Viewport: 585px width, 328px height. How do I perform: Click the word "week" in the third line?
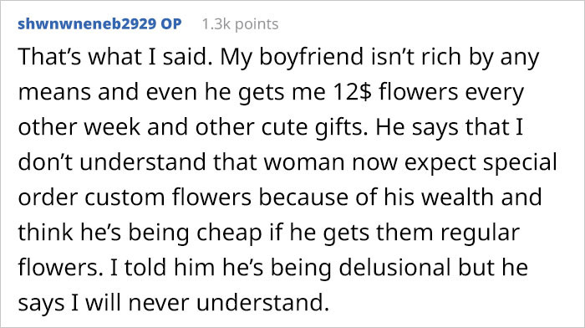[111, 127]
